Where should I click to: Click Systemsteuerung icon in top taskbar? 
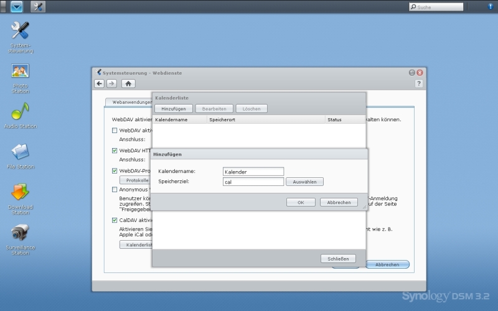click(38, 7)
